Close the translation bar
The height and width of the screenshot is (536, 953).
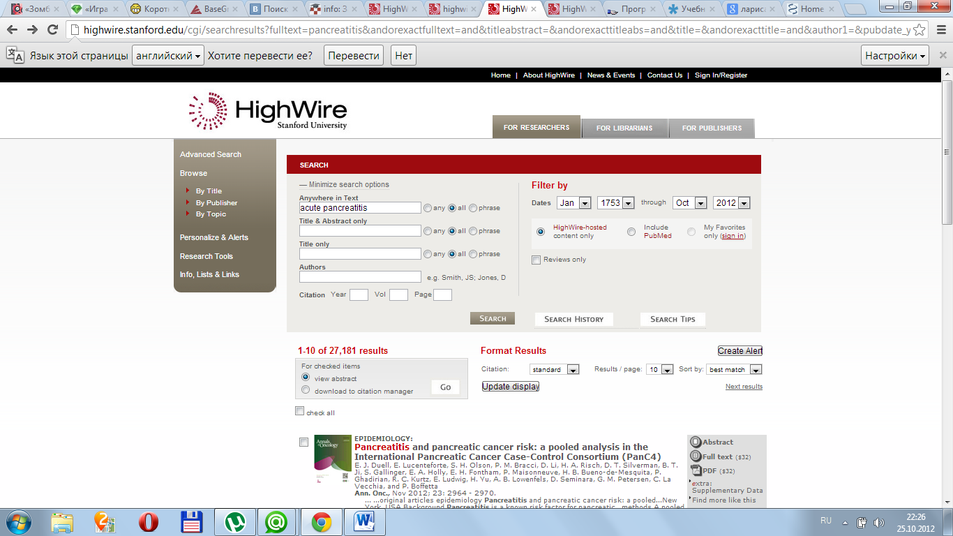[943, 56]
